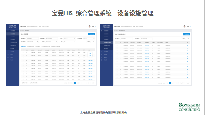The image size is (205, 115).
Task: Open the Tbag user avatar in left screenshot
Action: pyautogui.click(x=90, y=26)
